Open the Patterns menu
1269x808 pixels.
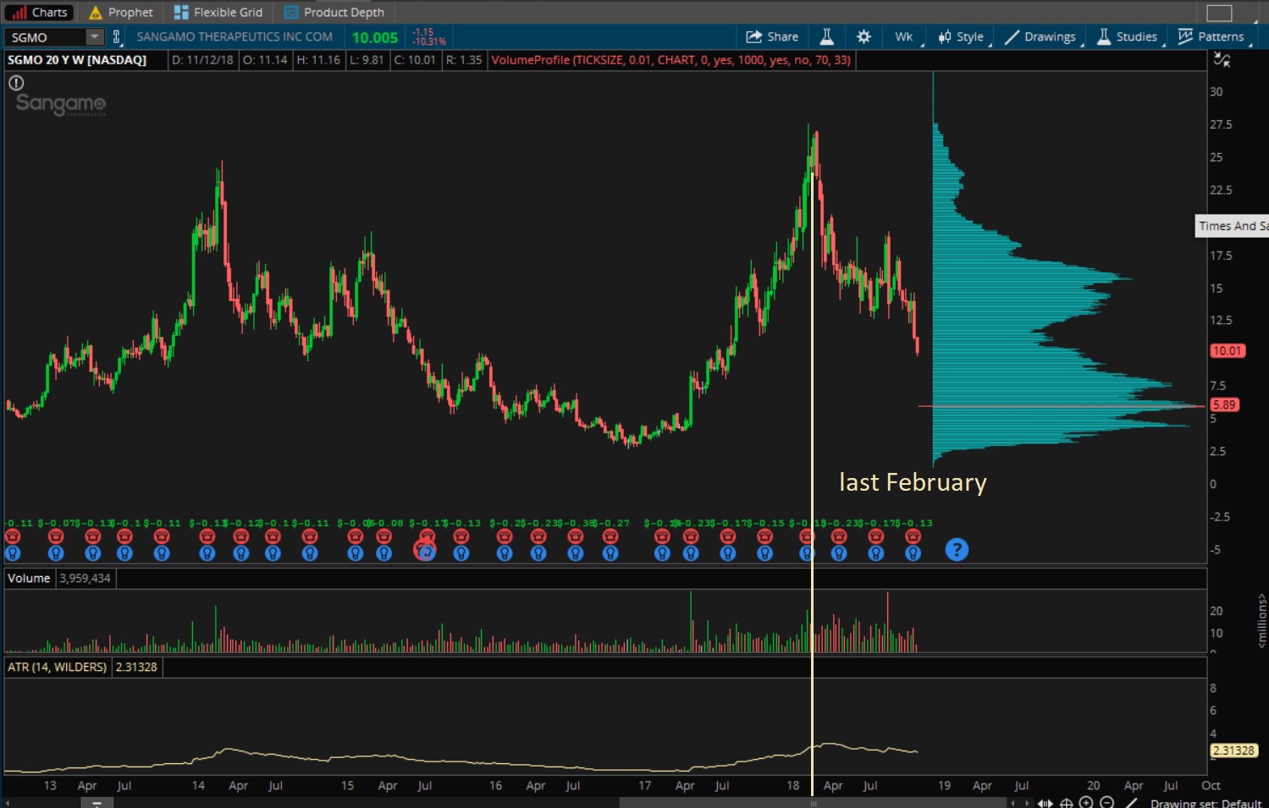tap(1212, 36)
